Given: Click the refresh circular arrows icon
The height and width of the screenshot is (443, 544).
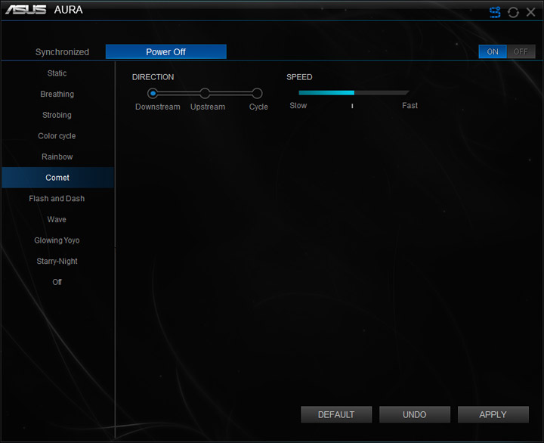Looking at the screenshot, I should pos(513,12).
